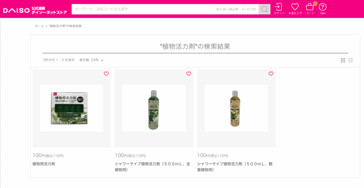Click the DAISO logo in header
364x188 pixels.
pos(35,10)
